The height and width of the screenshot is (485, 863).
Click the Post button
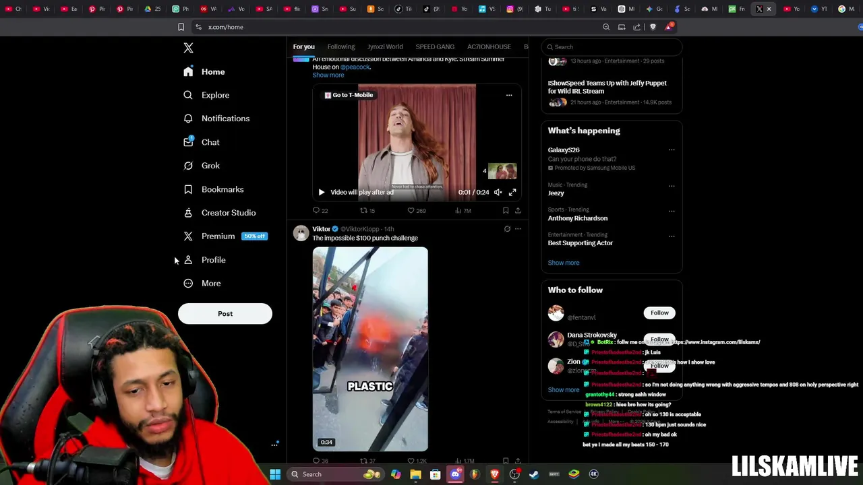225,314
